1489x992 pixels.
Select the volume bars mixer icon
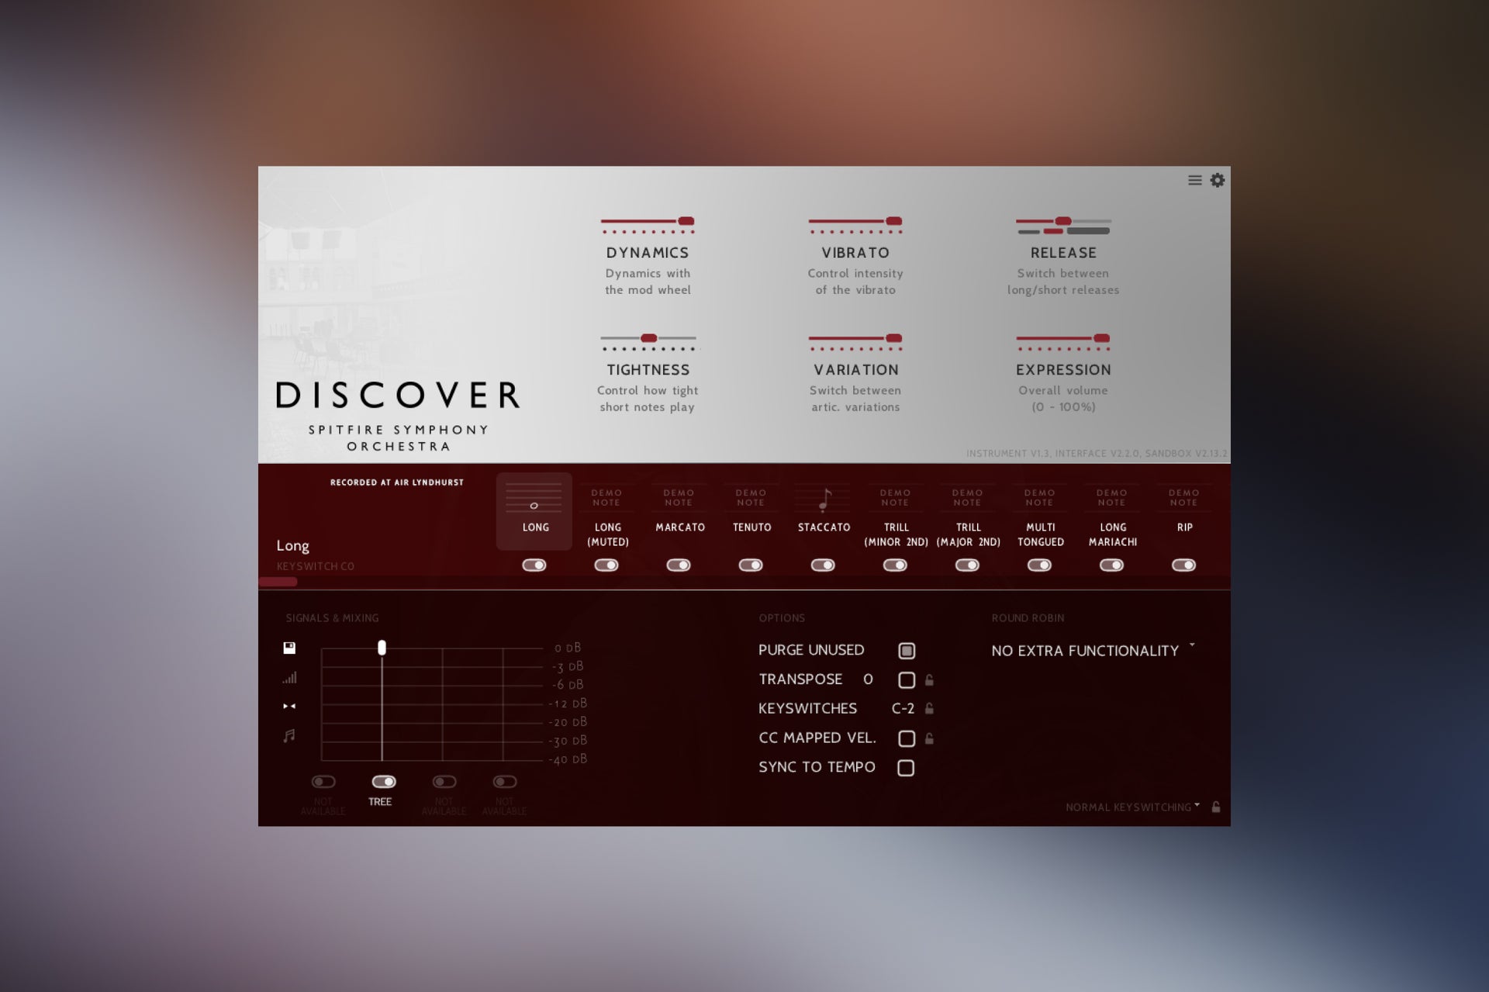[x=289, y=678]
